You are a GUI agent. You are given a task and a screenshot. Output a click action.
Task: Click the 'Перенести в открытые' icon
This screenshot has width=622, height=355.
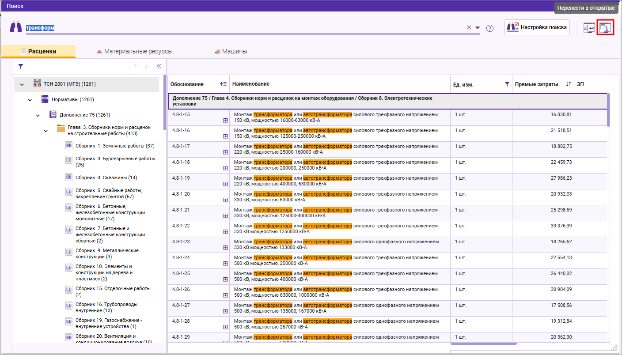tap(605, 28)
